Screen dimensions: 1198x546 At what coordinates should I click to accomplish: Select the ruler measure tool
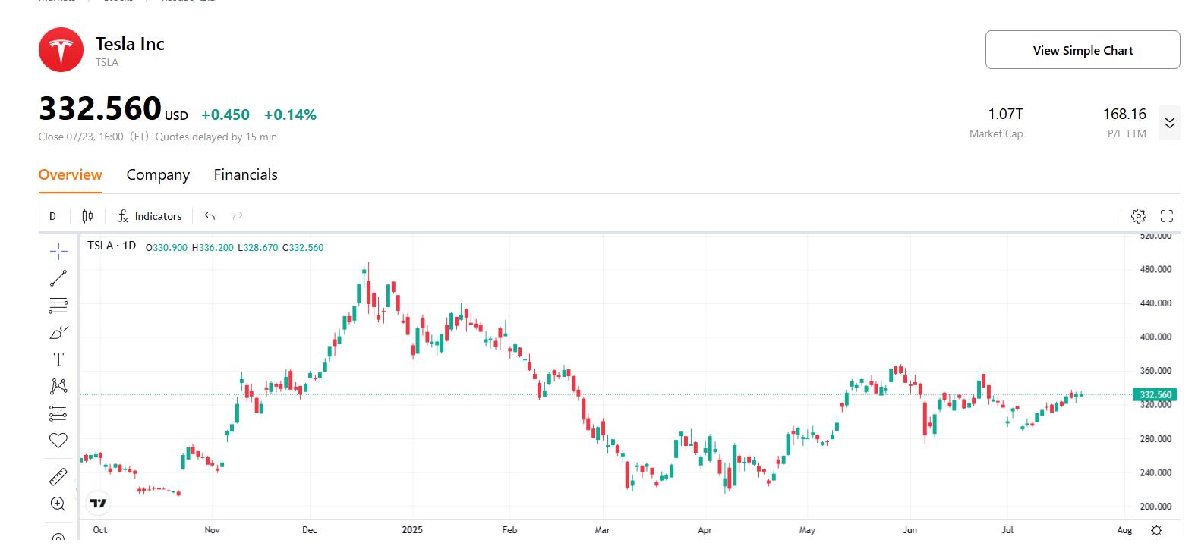58,475
